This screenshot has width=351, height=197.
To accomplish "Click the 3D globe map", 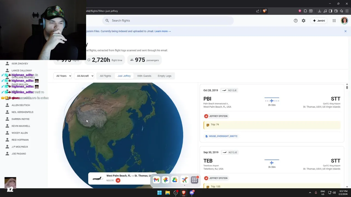I will coord(123,135).
